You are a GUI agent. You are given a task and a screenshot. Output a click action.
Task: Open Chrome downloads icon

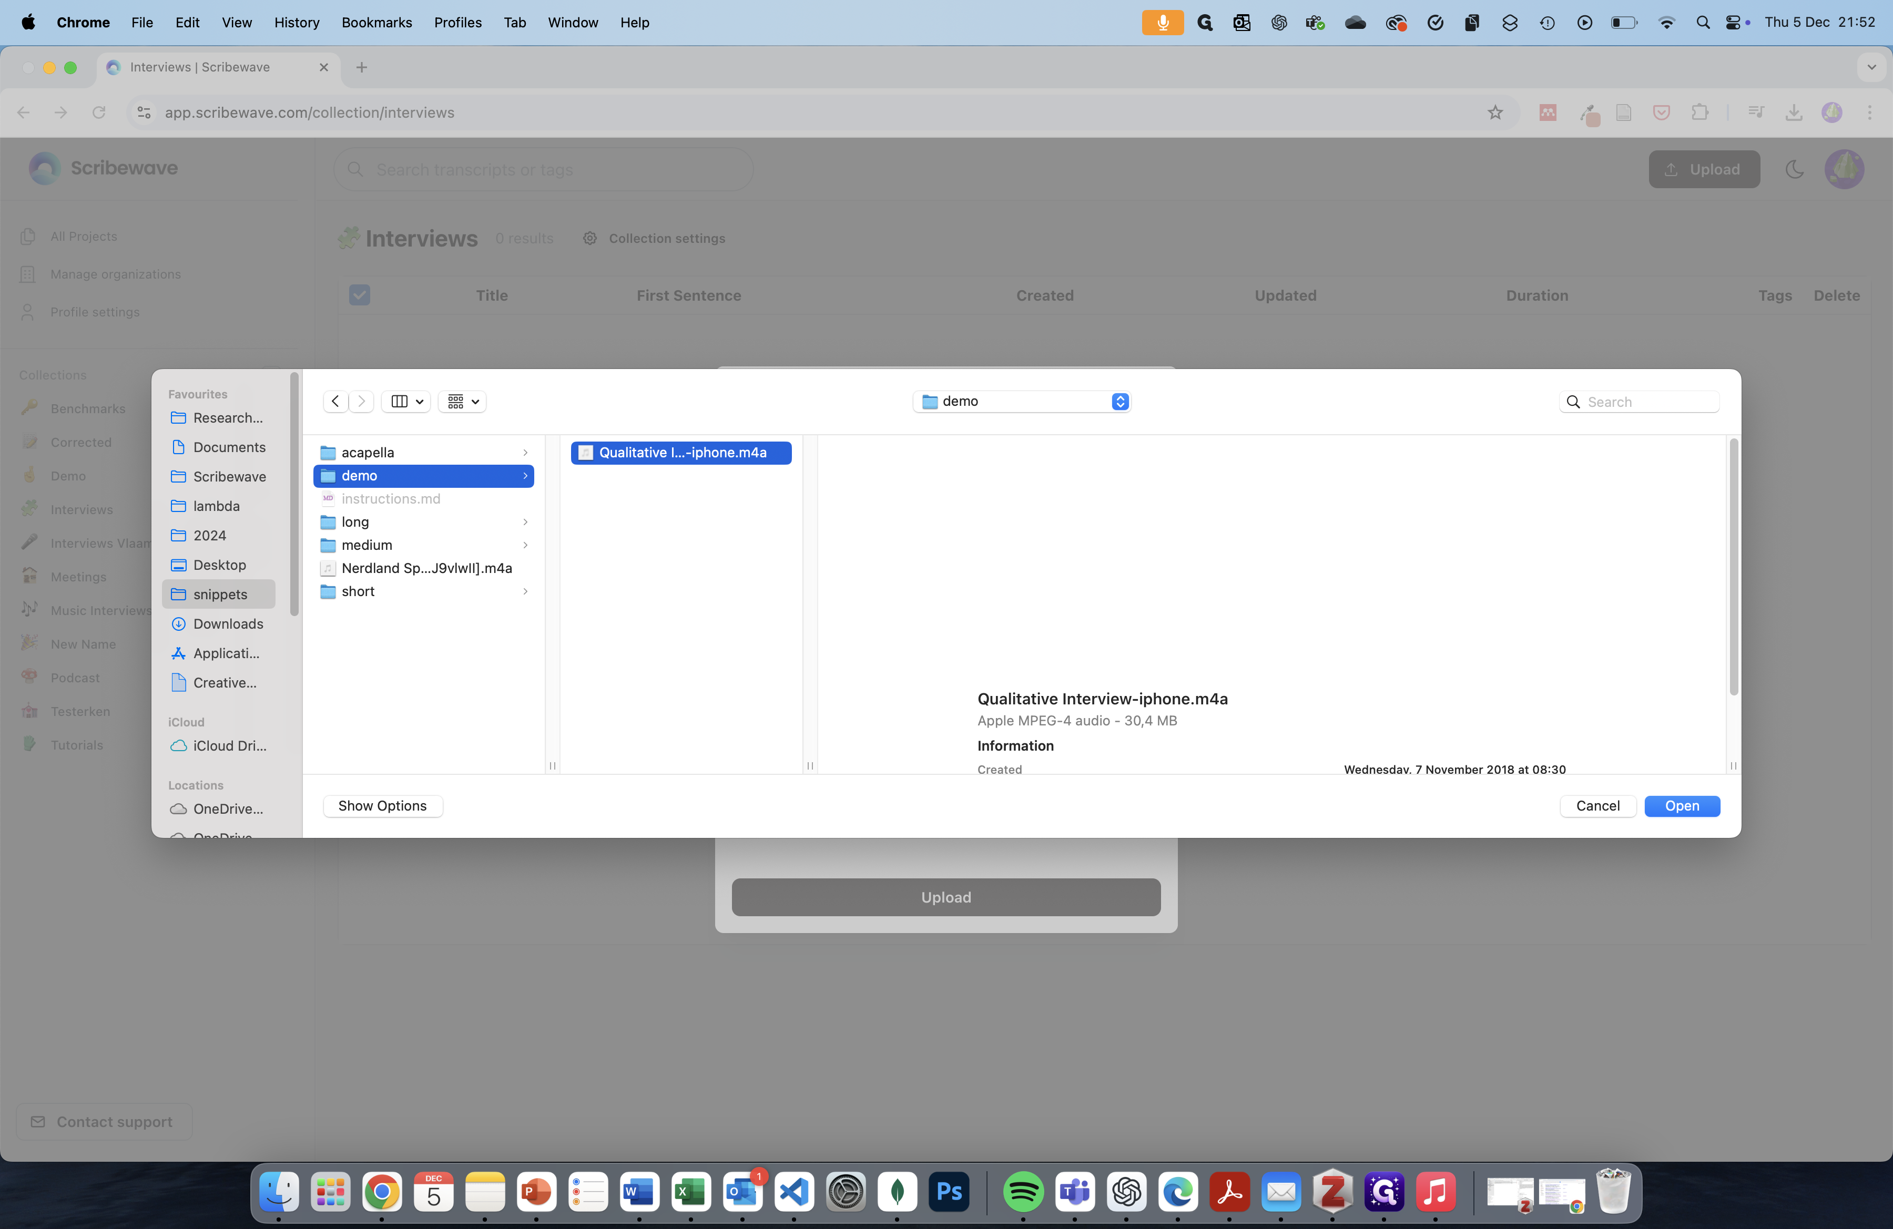pyautogui.click(x=1794, y=112)
